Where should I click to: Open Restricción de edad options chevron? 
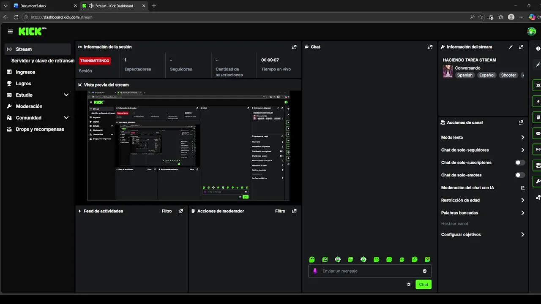point(523,201)
